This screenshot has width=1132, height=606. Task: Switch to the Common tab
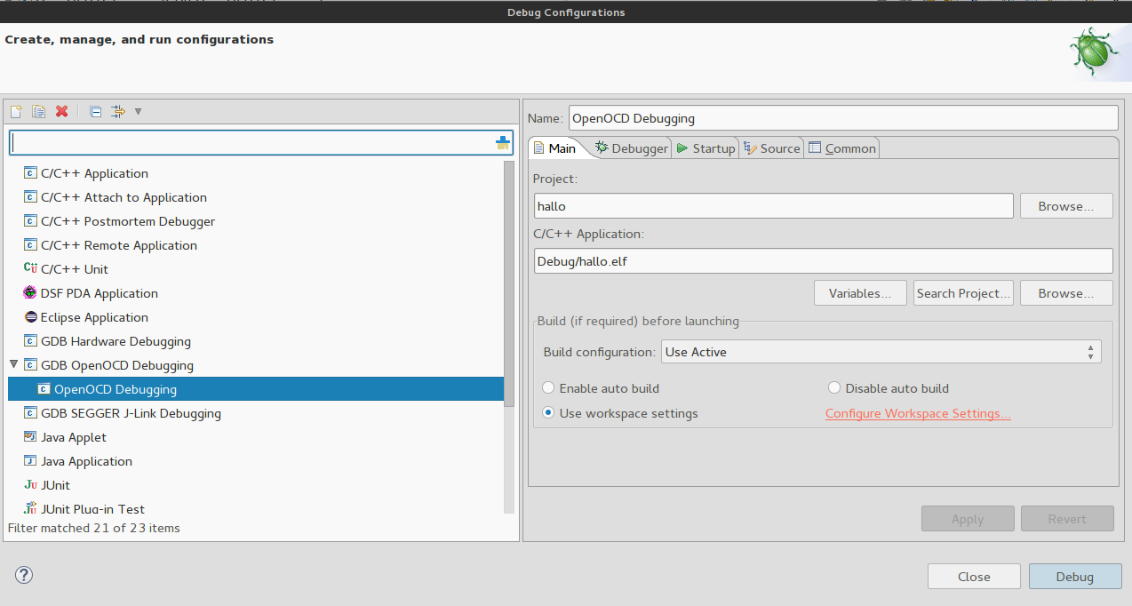842,148
